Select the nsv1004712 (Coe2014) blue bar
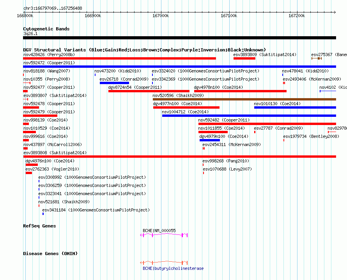 click(x=249, y=116)
